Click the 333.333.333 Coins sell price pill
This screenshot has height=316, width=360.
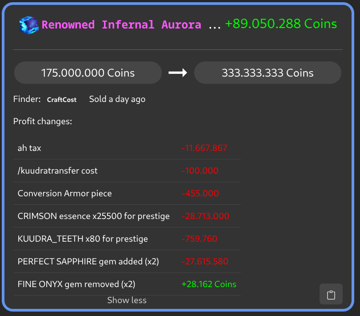click(x=268, y=73)
